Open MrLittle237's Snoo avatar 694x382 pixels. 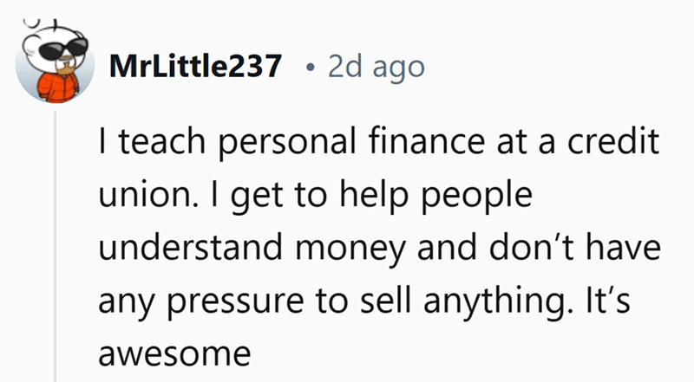(x=55, y=62)
